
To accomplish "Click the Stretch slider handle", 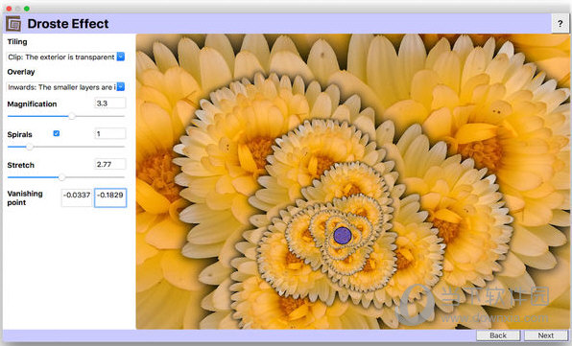I will pos(61,177).
